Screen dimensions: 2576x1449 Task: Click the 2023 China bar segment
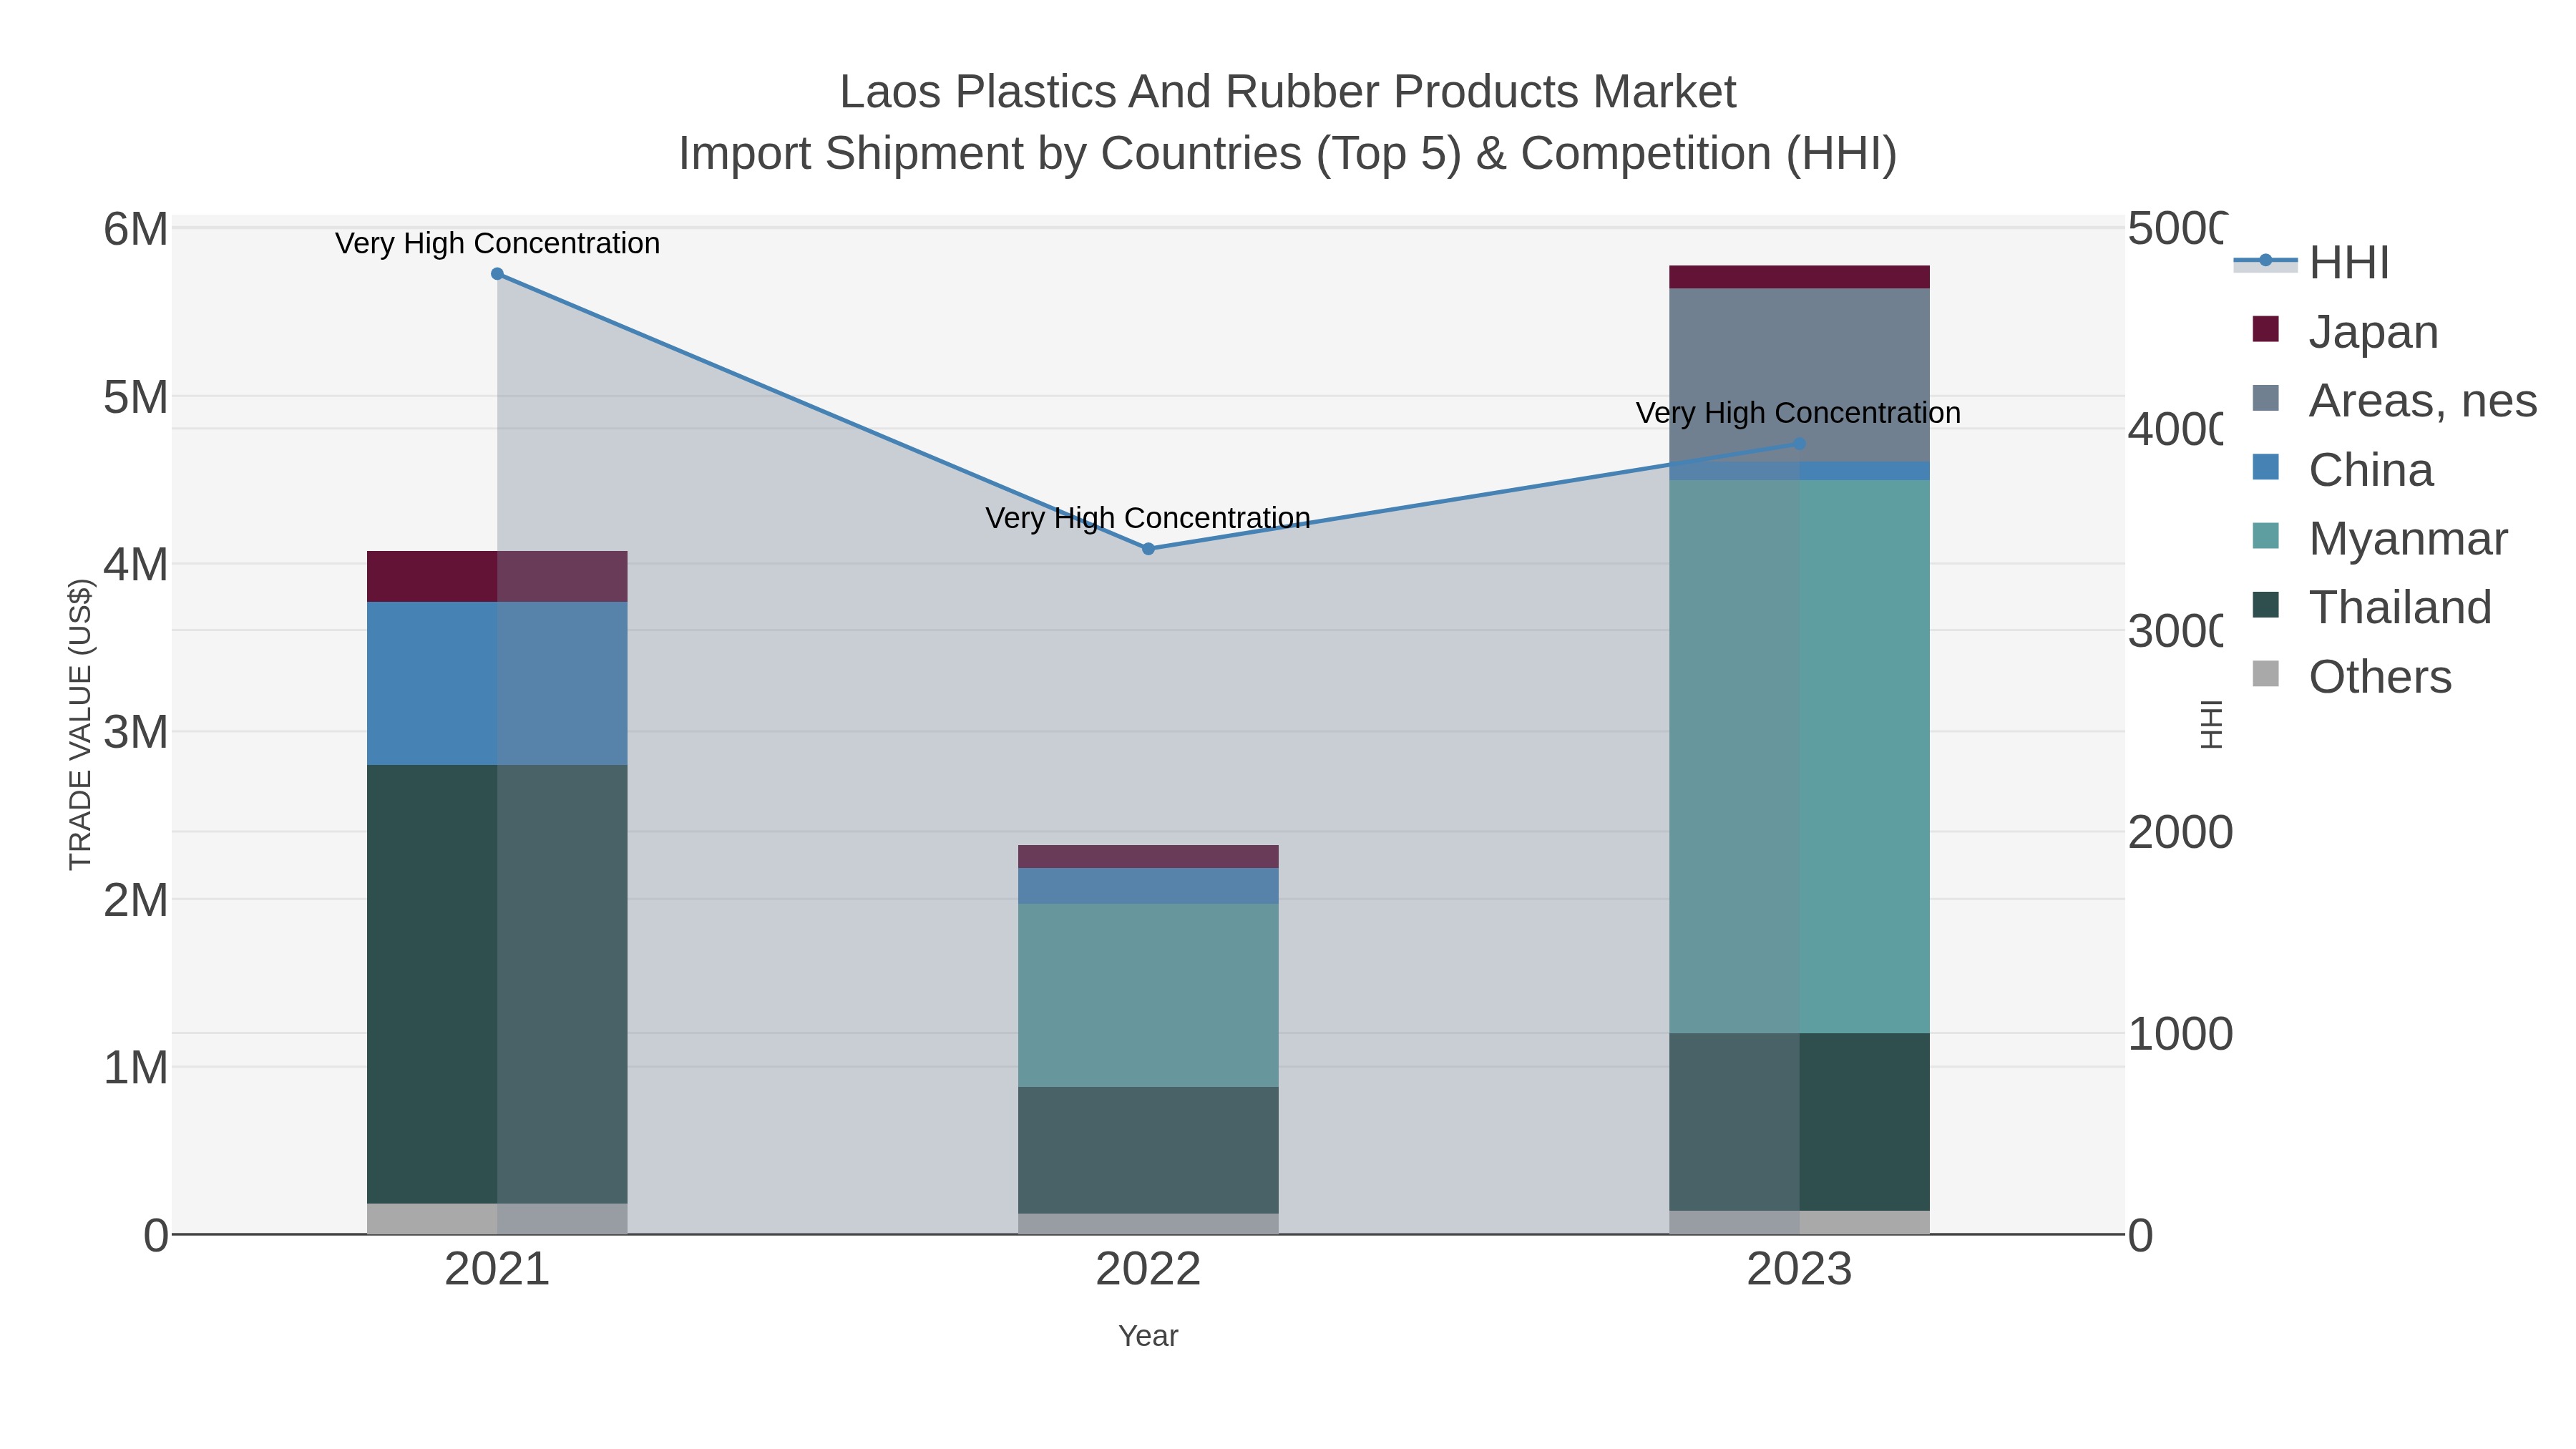(1799, 470)
